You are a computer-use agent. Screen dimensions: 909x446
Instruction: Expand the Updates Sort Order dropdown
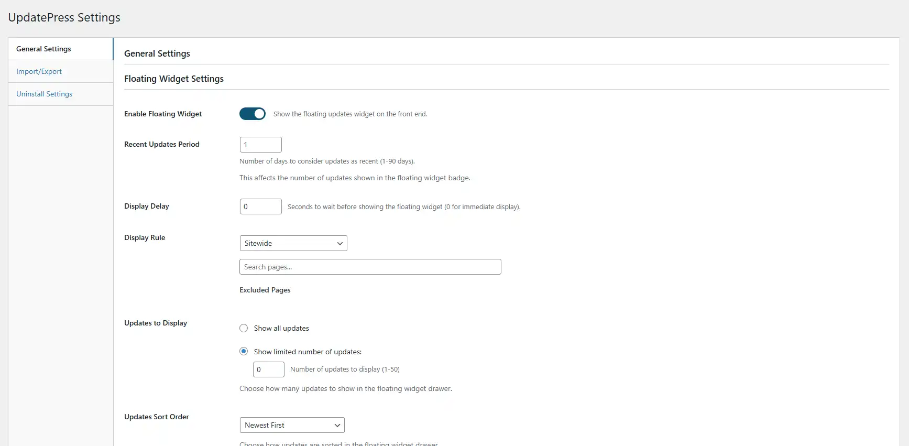point(292,425)
